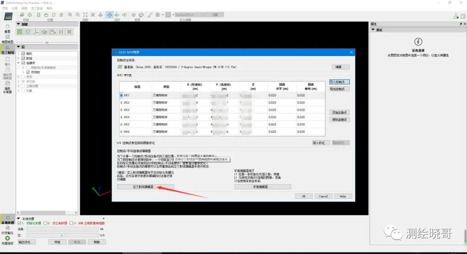The height and width of the screenshot is (254, 467).
Task: Activate the highlighted pan navigation mode icon
Action: (109, 15)
